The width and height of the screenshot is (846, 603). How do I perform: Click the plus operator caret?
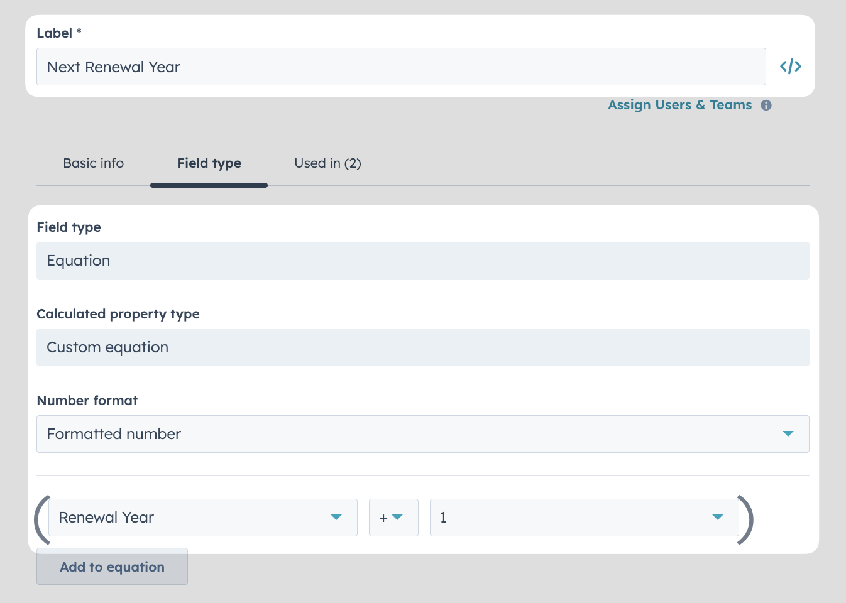(x=397, y=518)
